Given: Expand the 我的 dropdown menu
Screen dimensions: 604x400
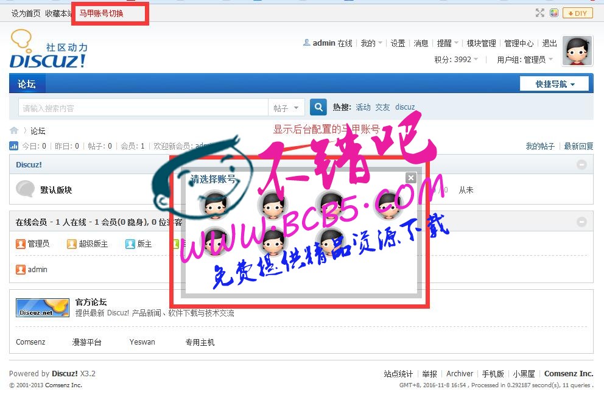Looking at the screenshot, I should pyautogui.click(x=371, y=43).
